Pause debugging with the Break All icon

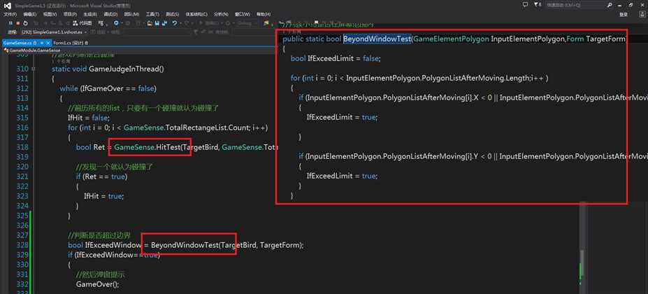(x=10, y=23)
